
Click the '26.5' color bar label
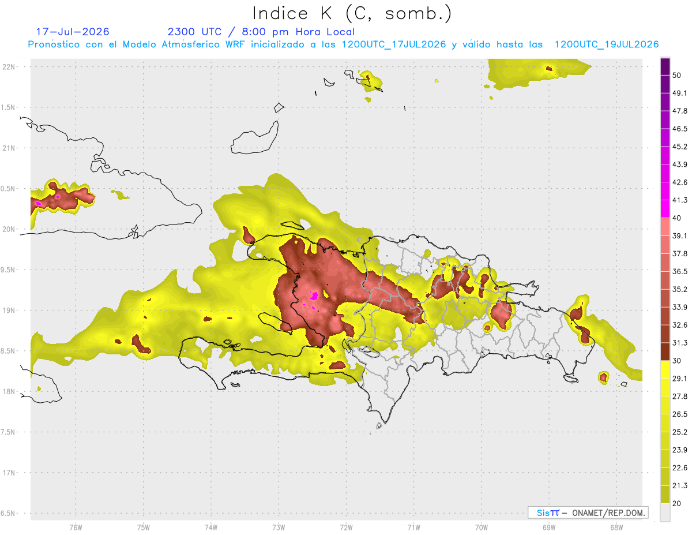click(x=680, y=414)
